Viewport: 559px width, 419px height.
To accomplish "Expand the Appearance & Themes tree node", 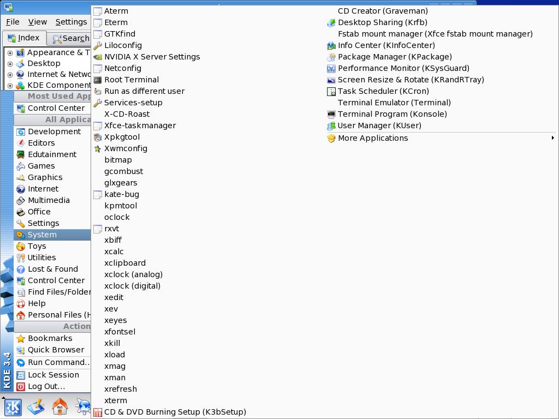I will click(x=10, y=53).
